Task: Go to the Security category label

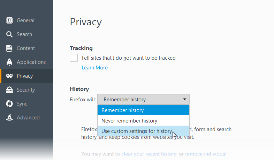Action: (x=26, y=90)
